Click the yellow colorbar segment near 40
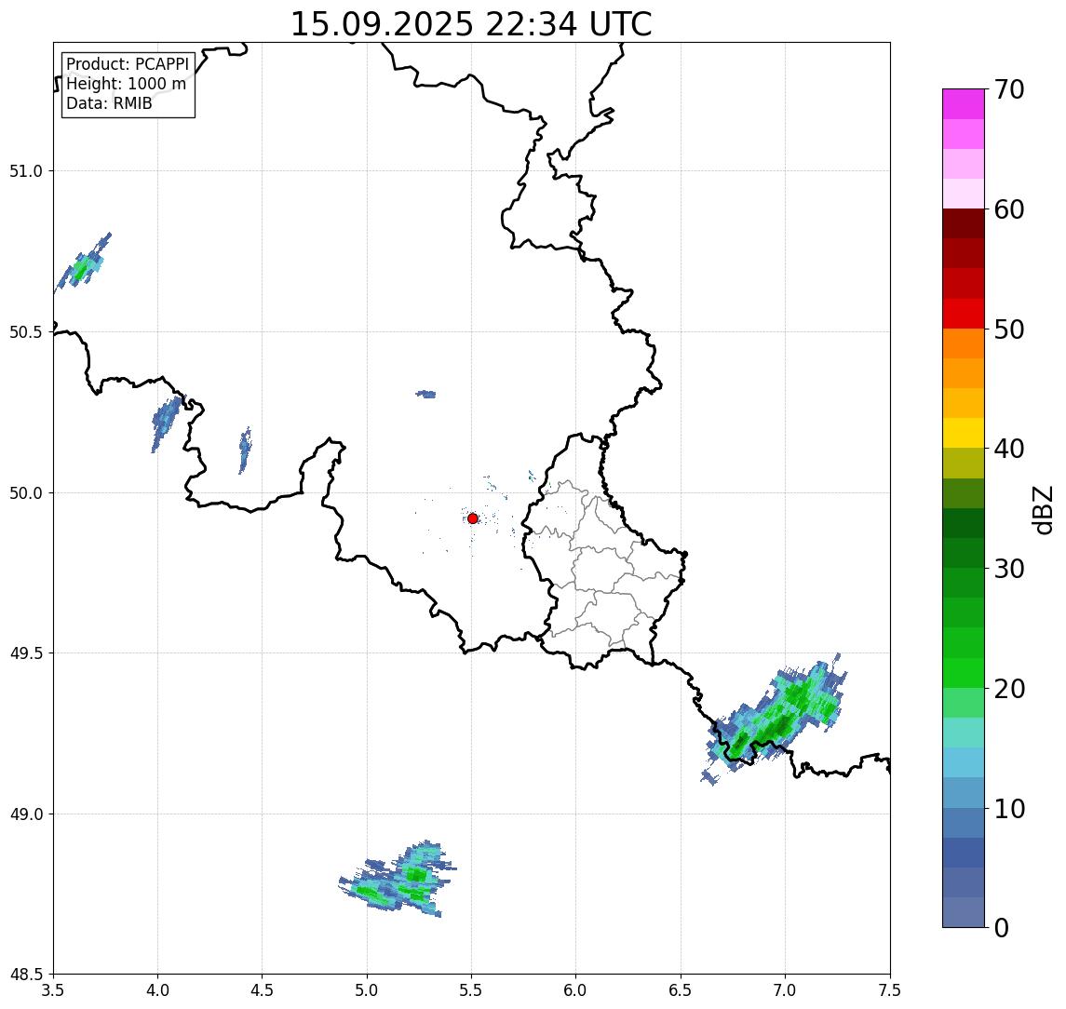Screen dimensions: 1066x1009 tap(964, 434)
